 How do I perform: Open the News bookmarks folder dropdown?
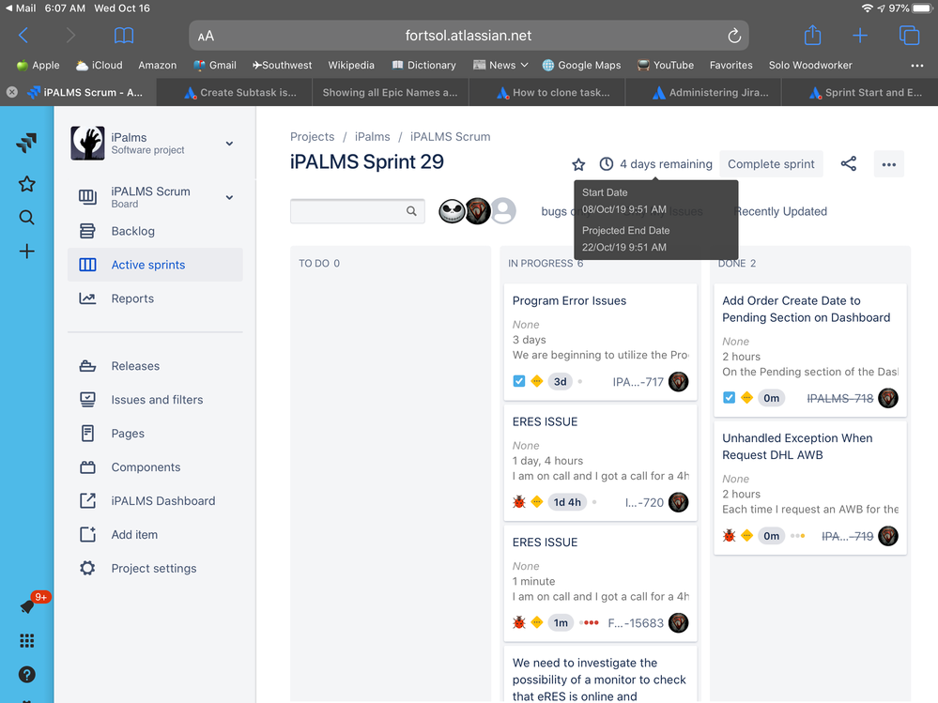click(x=500, y=65)
